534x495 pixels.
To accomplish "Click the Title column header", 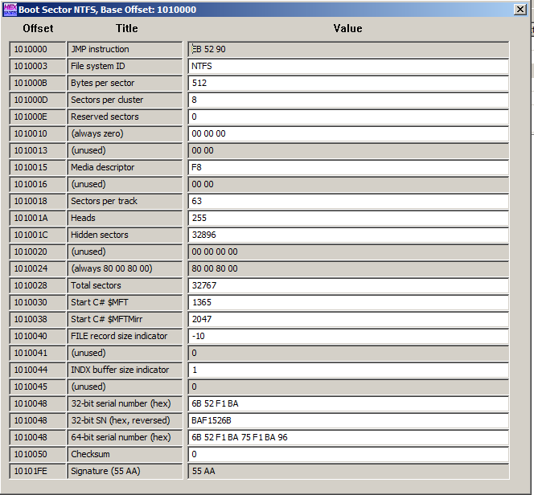I will pyautogui.click(x=127, y=29).
